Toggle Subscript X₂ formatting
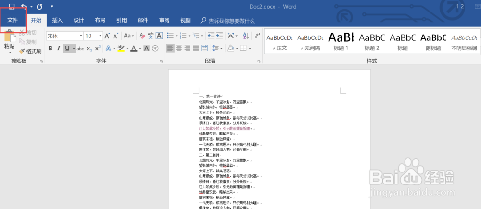This screenshot has height=209, width=481. (x=89, y=49)
